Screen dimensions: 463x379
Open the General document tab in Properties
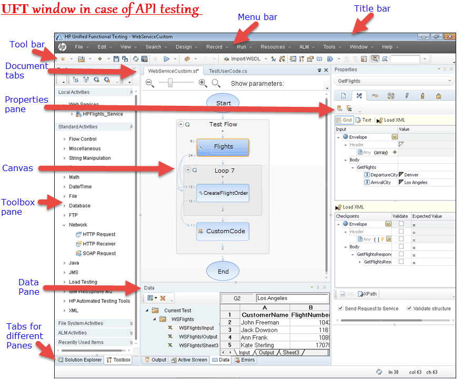tap(344, 96)
